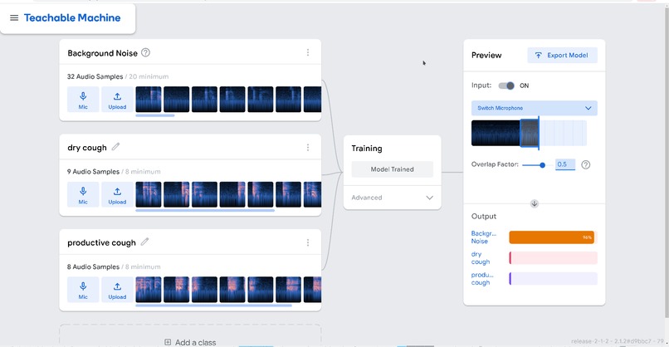
Task: Click the Training panel heading
Action: pyautogui.click(x=367, y=149)
